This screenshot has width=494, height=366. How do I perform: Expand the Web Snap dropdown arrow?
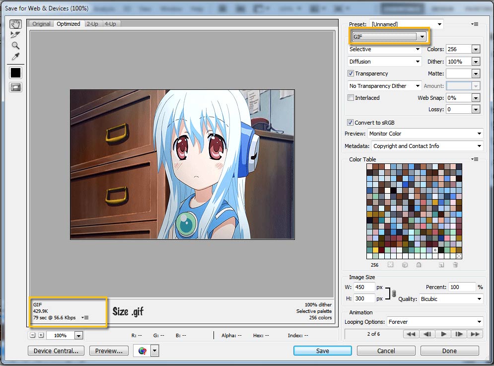click(x=476, y=98)
